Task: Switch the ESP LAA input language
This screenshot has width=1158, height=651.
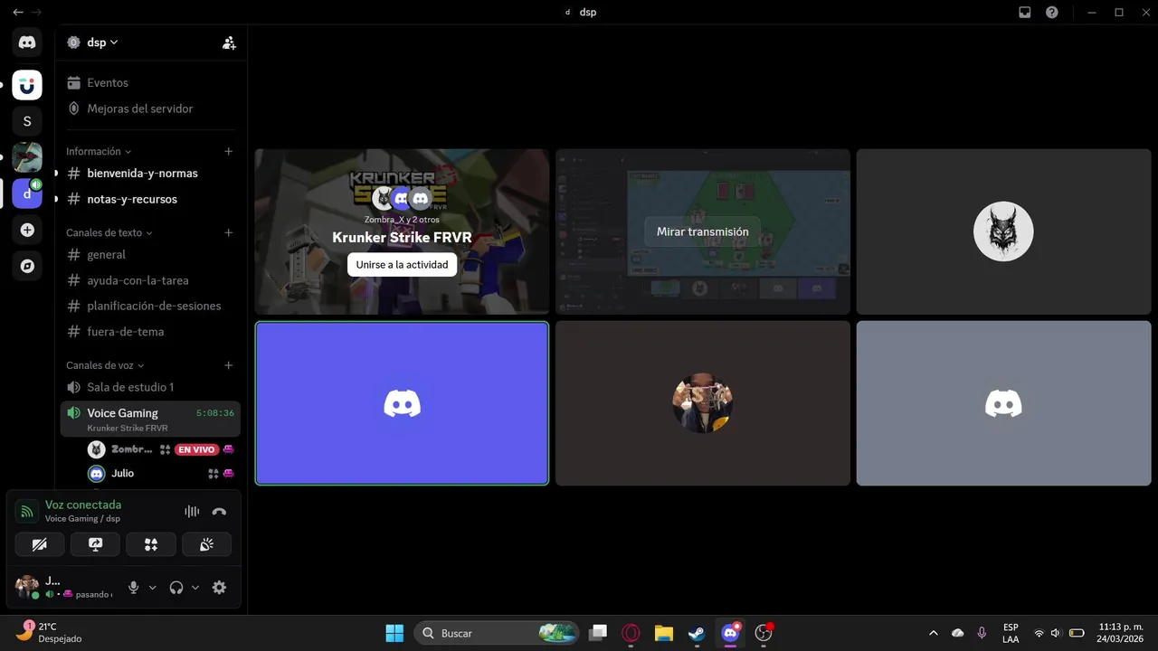Action: [x=1011, y=633]
